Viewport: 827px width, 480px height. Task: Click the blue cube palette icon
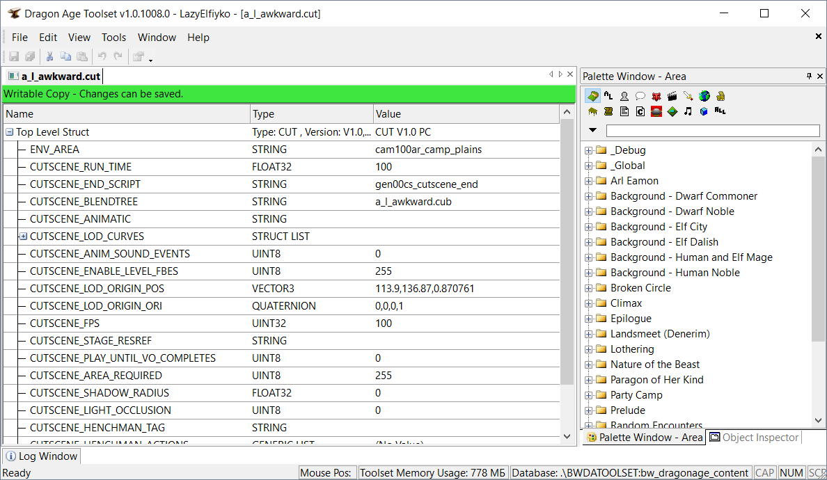coord(704,111)
